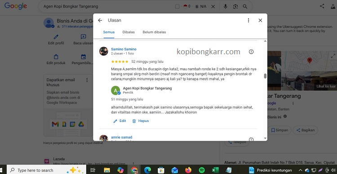Click the pencil icon beside Edit reply
The image size is (337, 174).
(x=115, y=121)
